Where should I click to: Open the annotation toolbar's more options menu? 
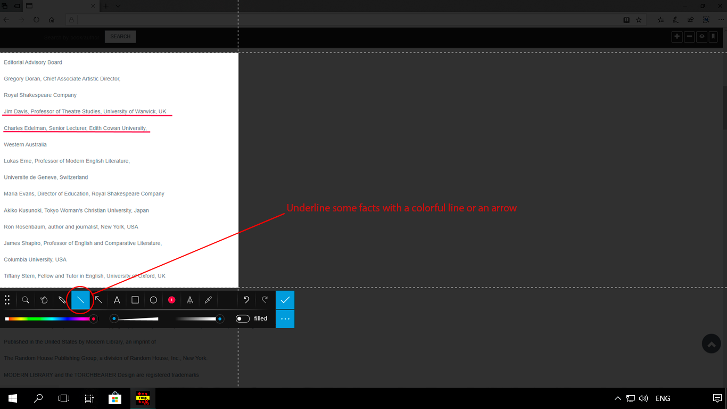click(x=285, y=318)
